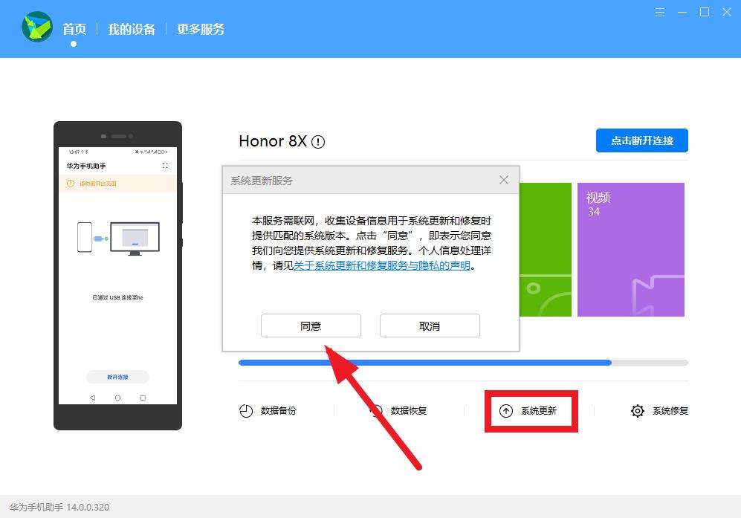Open 数据恢复 label
The image size is (741, 518).
(408, 411)
